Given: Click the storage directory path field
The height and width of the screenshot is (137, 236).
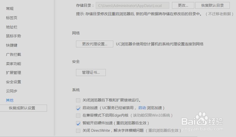Looking at the screenshot, I should click(132, 5).
